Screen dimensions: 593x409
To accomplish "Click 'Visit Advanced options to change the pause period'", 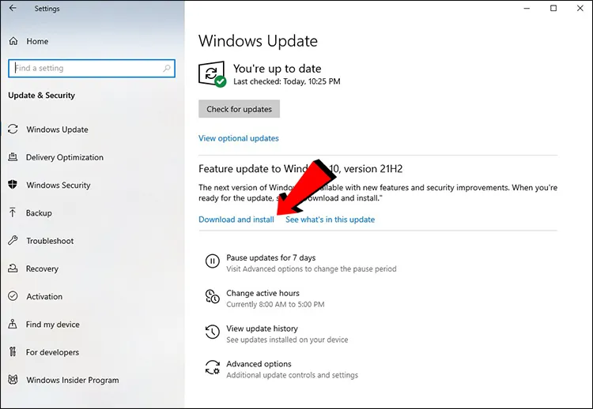I will point(312,269).
